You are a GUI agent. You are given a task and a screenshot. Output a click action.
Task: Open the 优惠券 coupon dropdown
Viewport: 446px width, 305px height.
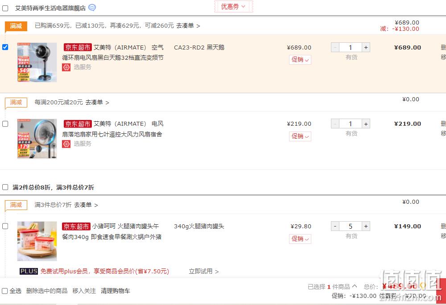pyautogui.click(x=233, y=7)
